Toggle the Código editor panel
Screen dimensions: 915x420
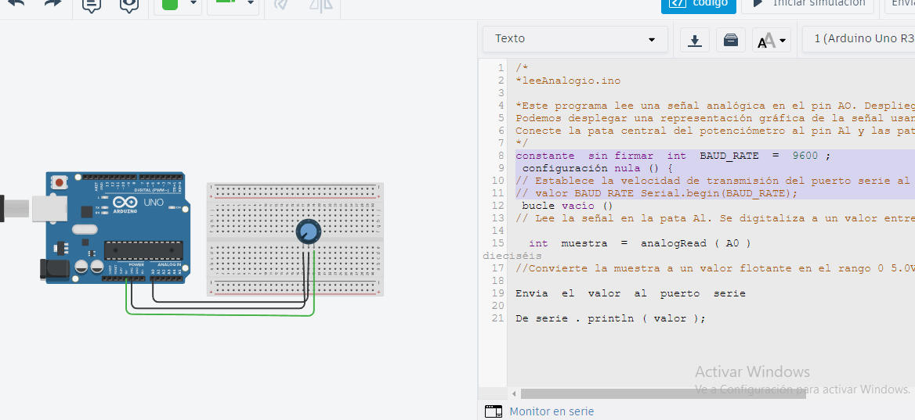pyautogui.click(x=698, y=4)
